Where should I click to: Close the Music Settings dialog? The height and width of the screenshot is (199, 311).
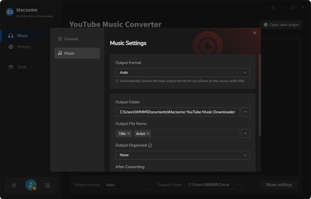point(255,33)
